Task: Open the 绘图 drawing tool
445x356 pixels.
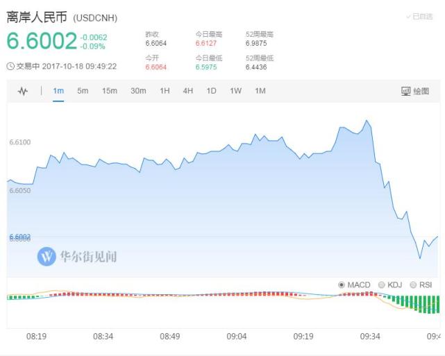Action: point(415,91)
